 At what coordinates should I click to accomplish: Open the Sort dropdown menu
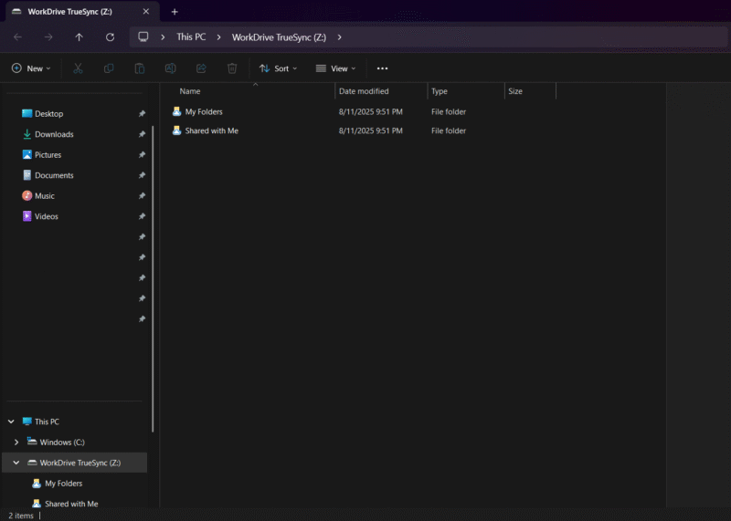click(x=278, y=68)
